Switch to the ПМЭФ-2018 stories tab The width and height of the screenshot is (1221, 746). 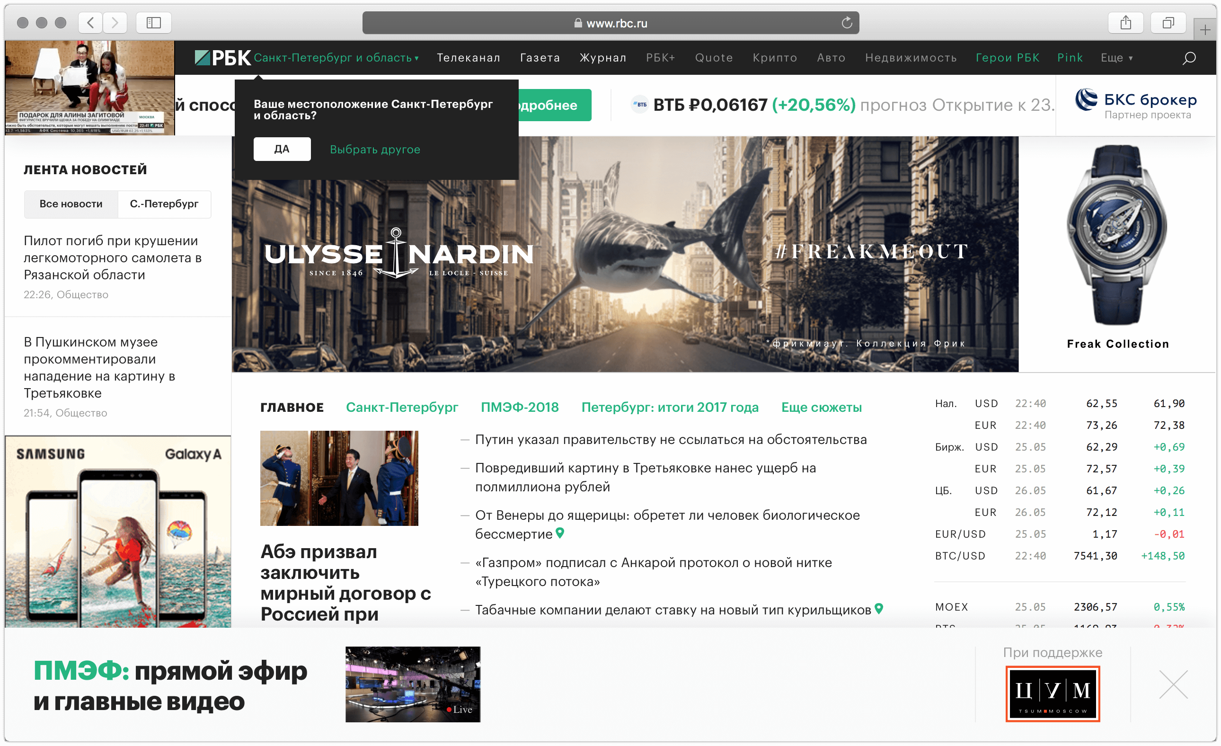(519, 408)
